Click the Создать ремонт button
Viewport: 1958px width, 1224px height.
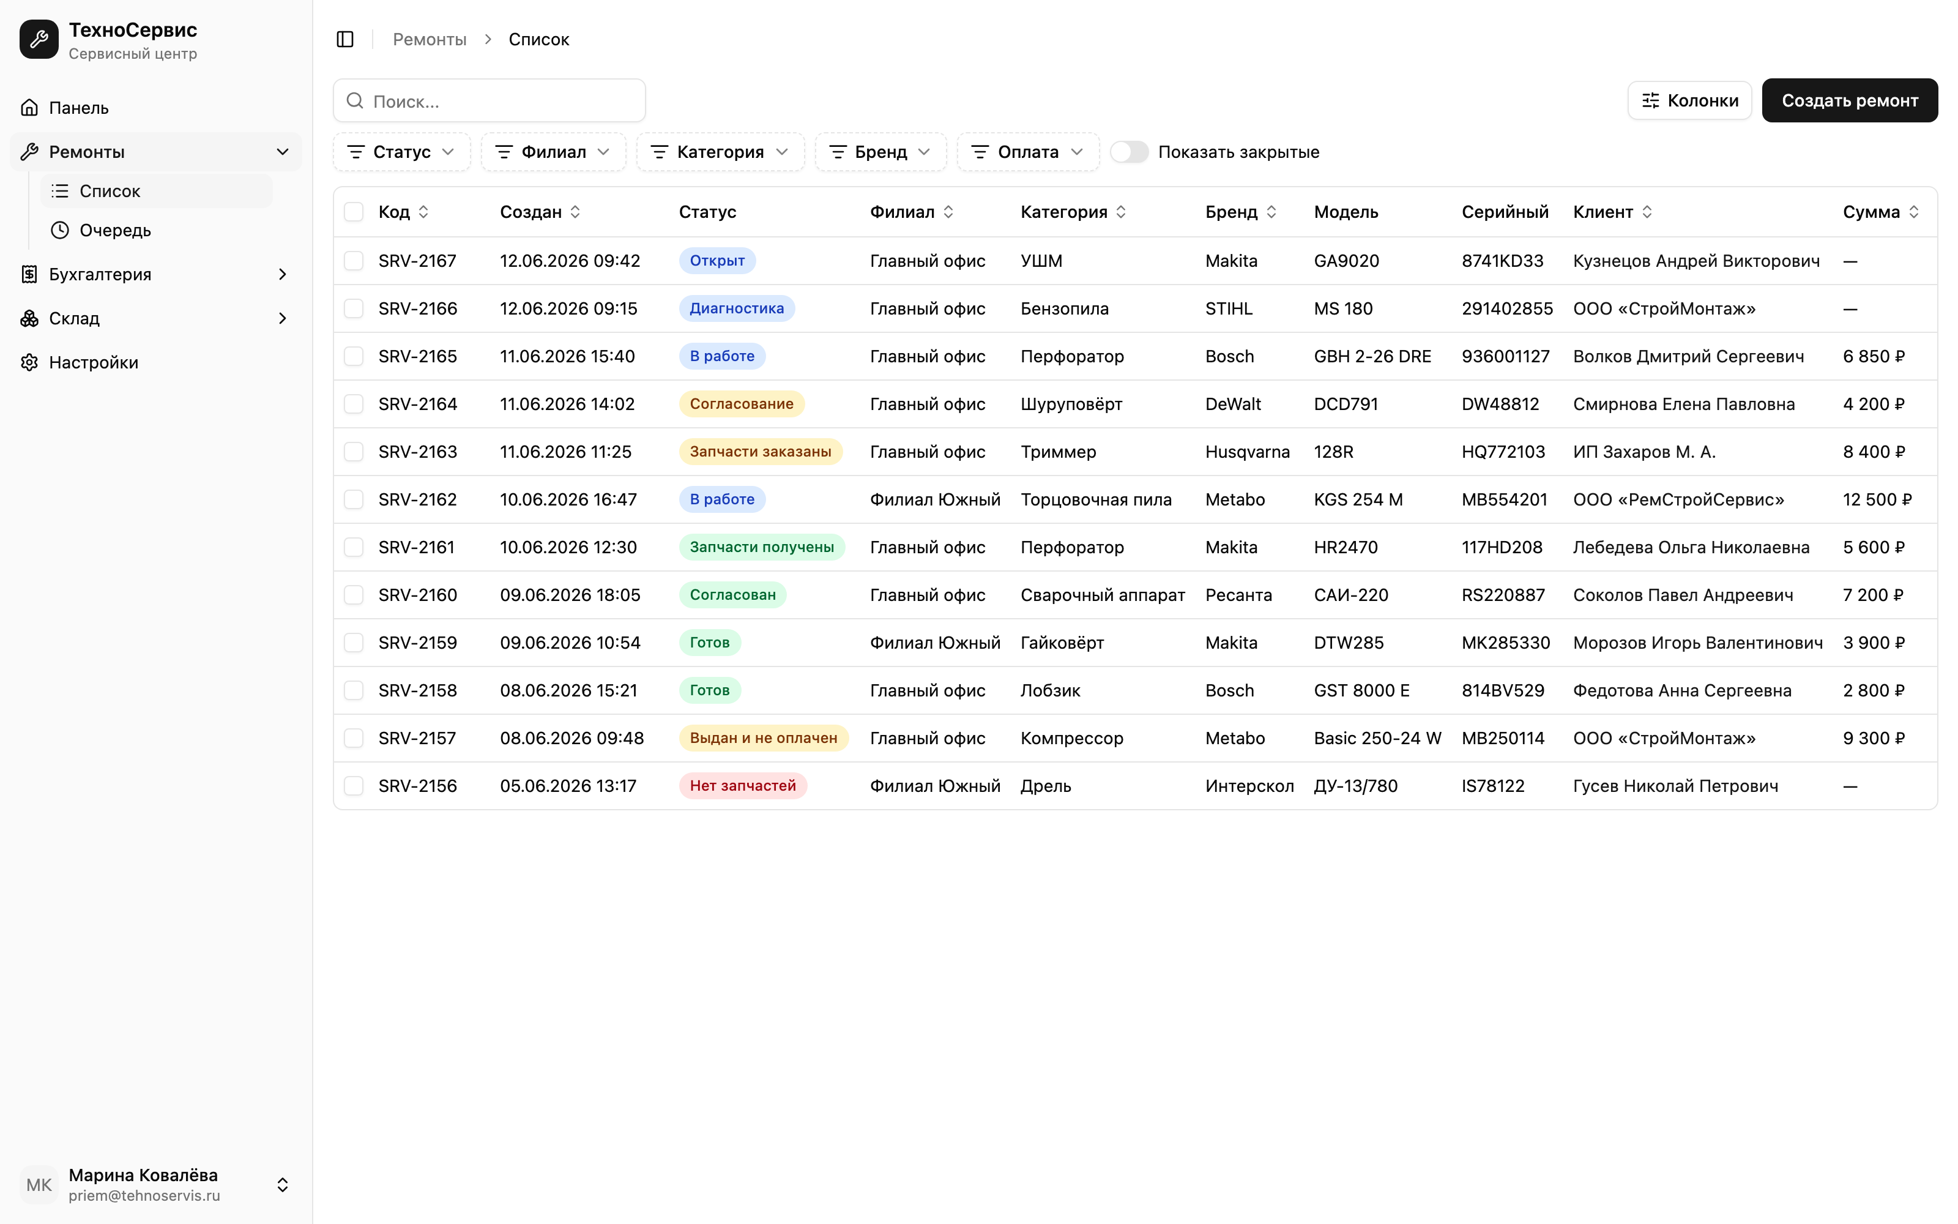pos(1850,100)
